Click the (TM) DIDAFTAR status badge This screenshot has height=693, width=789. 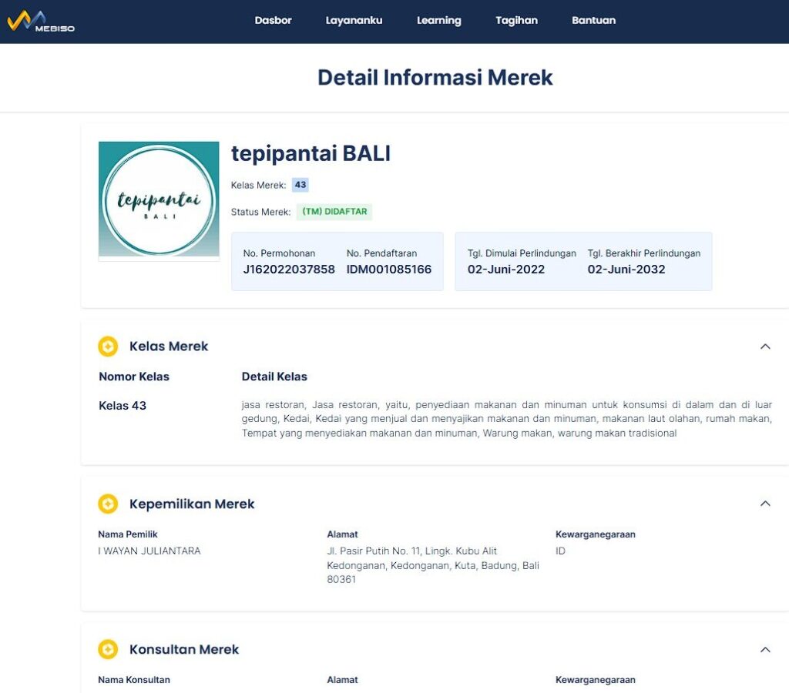point(334,212)
